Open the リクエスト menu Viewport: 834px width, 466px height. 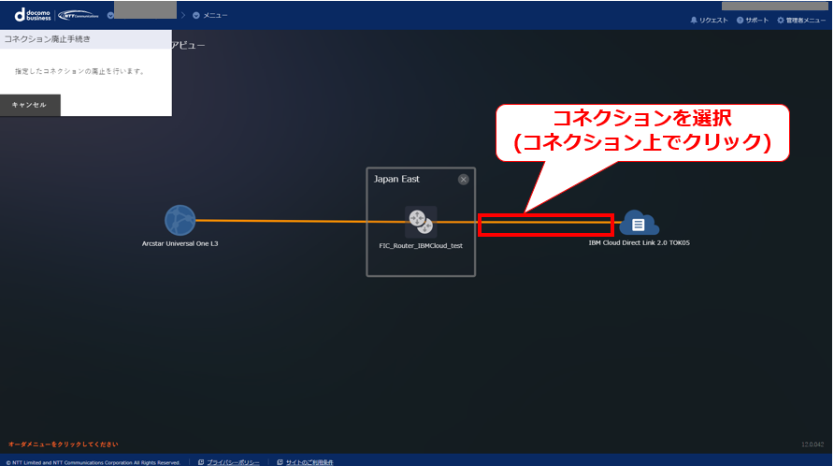coord(709,21)
